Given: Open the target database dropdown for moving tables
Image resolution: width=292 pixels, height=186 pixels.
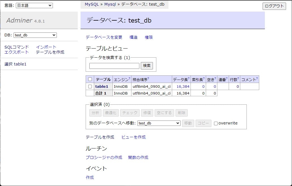Looking at the screenshot, I should coord(159,123).
